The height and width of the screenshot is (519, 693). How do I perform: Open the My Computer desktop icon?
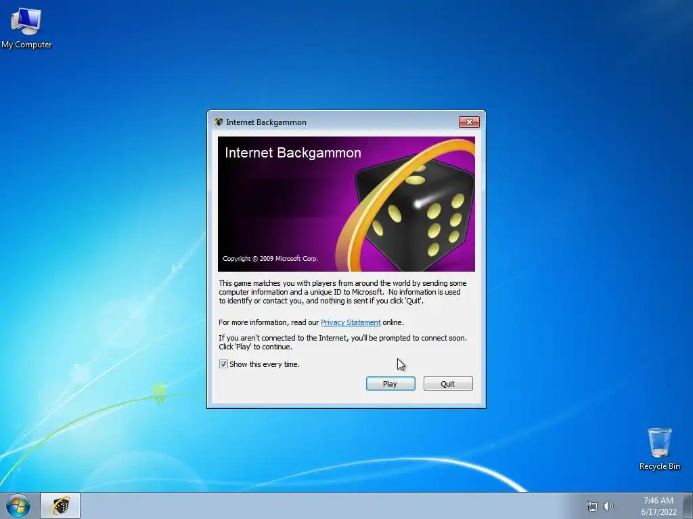point(26,28)
